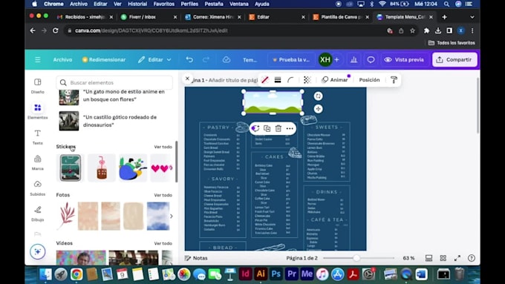Open Illustrator from the Dock
Screen dimensions: 505x284
coord(261,274)
